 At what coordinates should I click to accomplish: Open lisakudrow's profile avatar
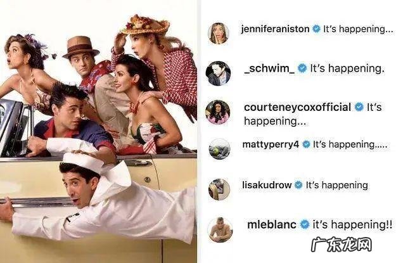tap(219, 189)
